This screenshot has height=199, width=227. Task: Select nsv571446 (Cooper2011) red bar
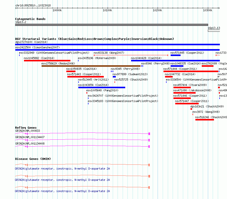[x=182, y=98]
